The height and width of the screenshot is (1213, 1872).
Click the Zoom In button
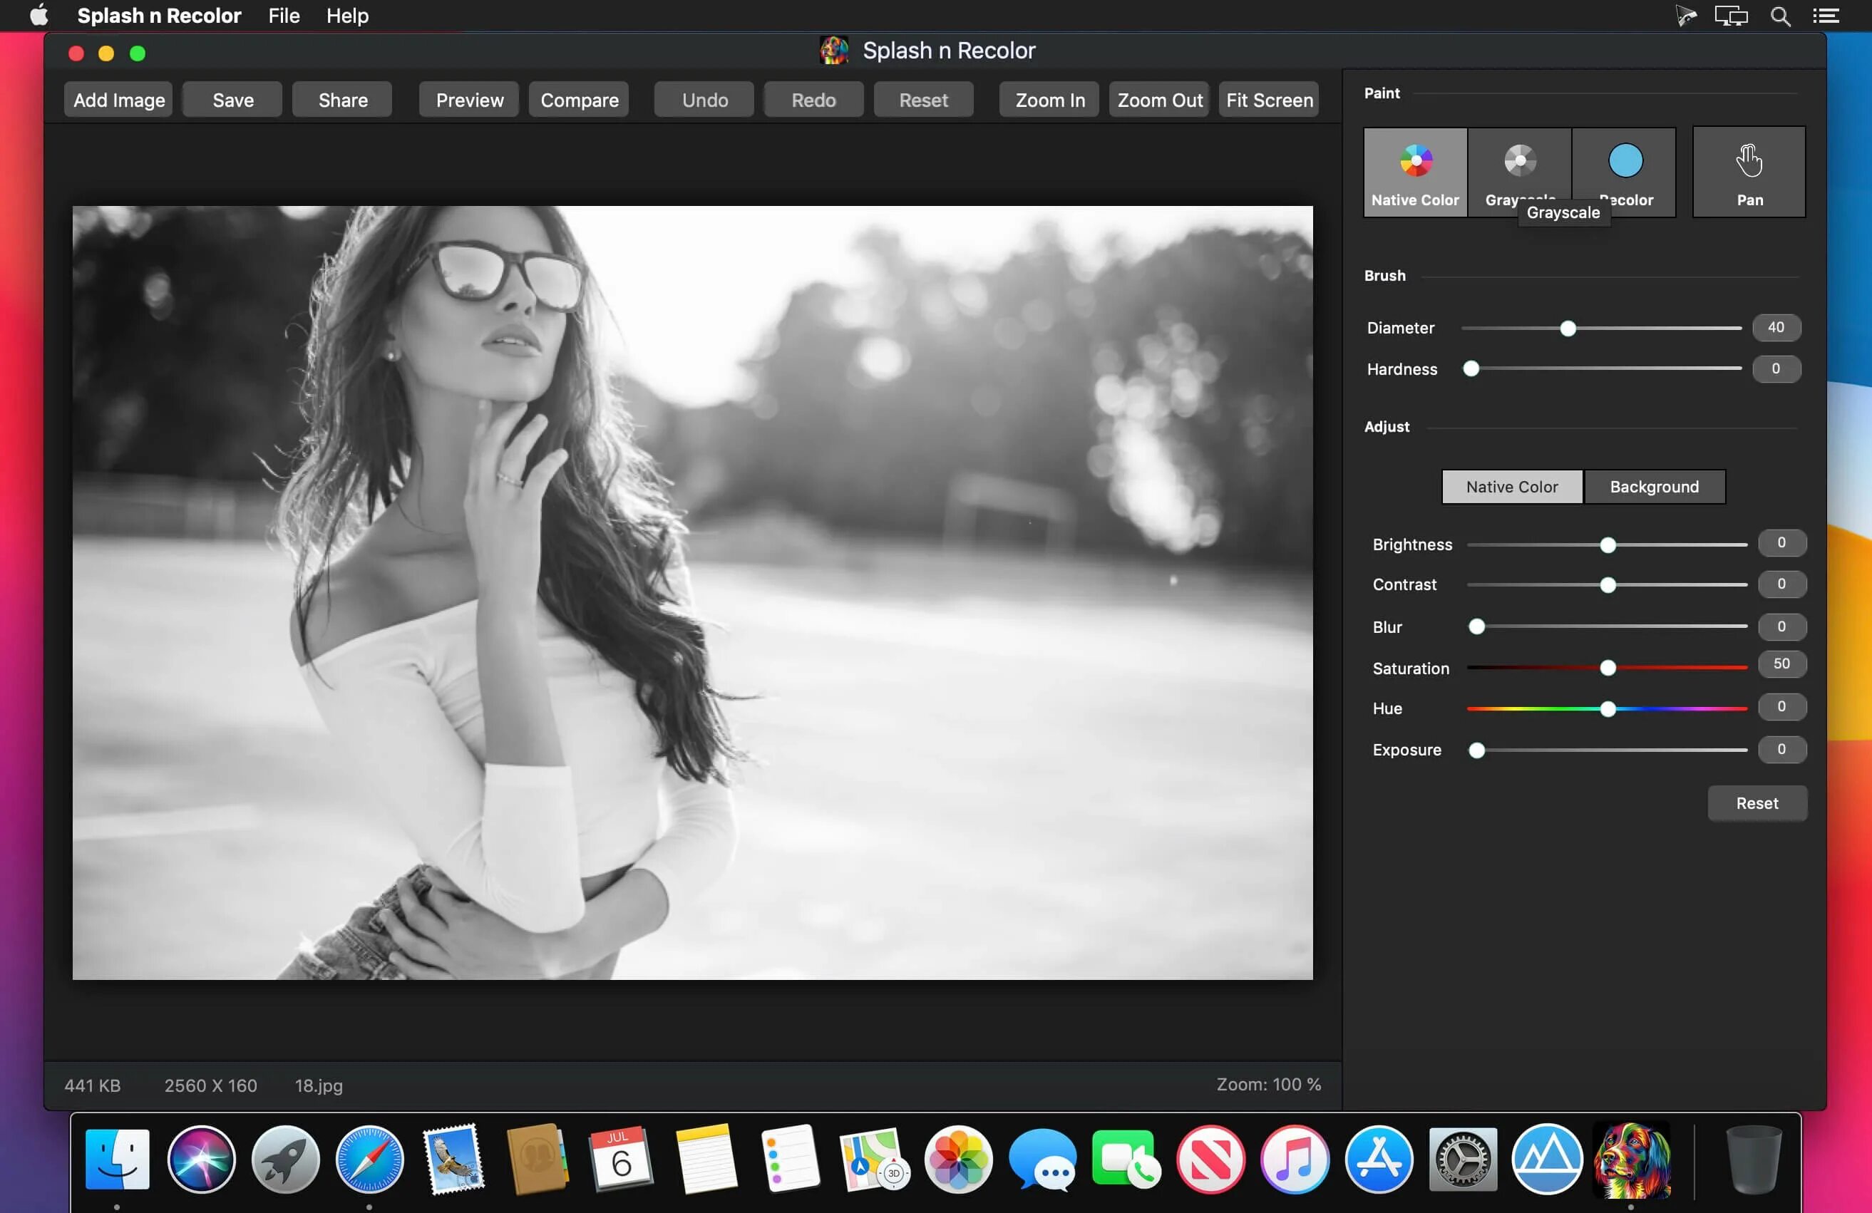pos(1049,98)
